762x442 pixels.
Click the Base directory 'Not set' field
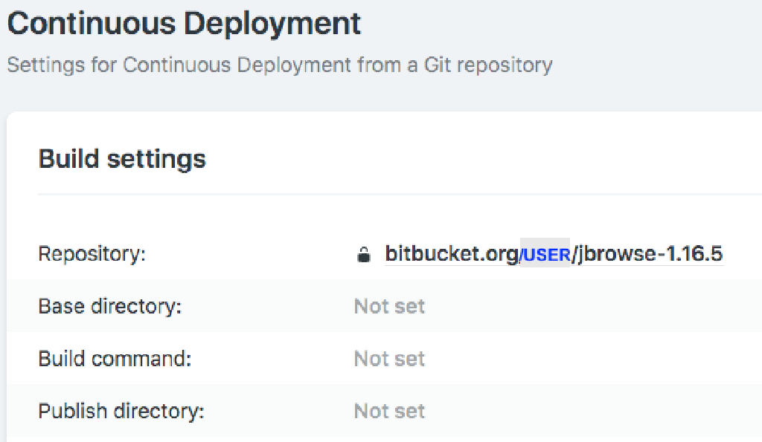(389, 306)
